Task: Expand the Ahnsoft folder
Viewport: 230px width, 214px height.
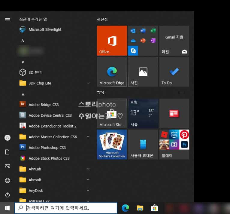Action: (88, 180)
